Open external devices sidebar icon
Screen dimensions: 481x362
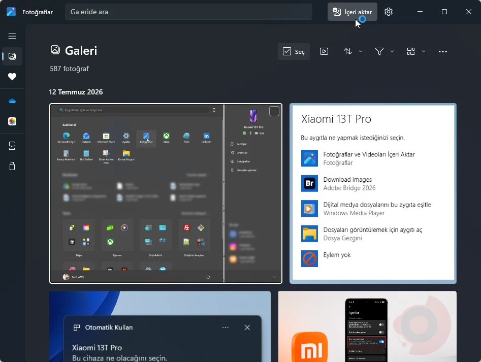point(12,166)
